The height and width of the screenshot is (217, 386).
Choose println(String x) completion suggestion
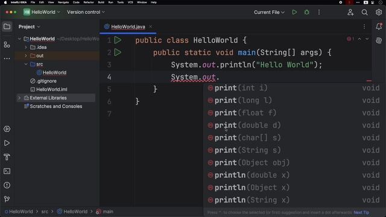click(294, 200)
